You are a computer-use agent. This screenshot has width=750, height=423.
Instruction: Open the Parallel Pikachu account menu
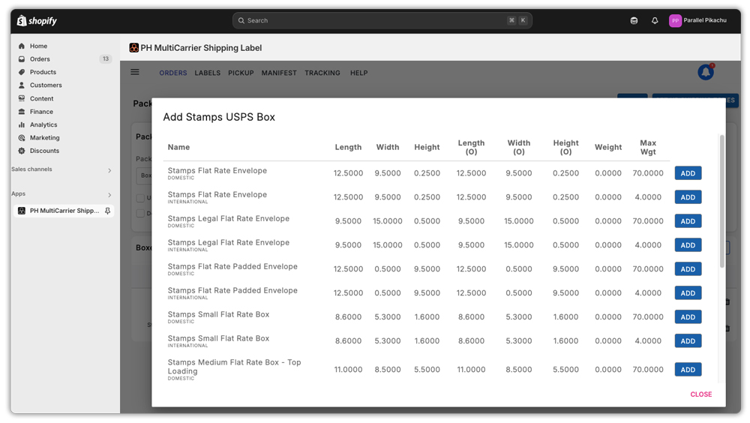(697, 20)
